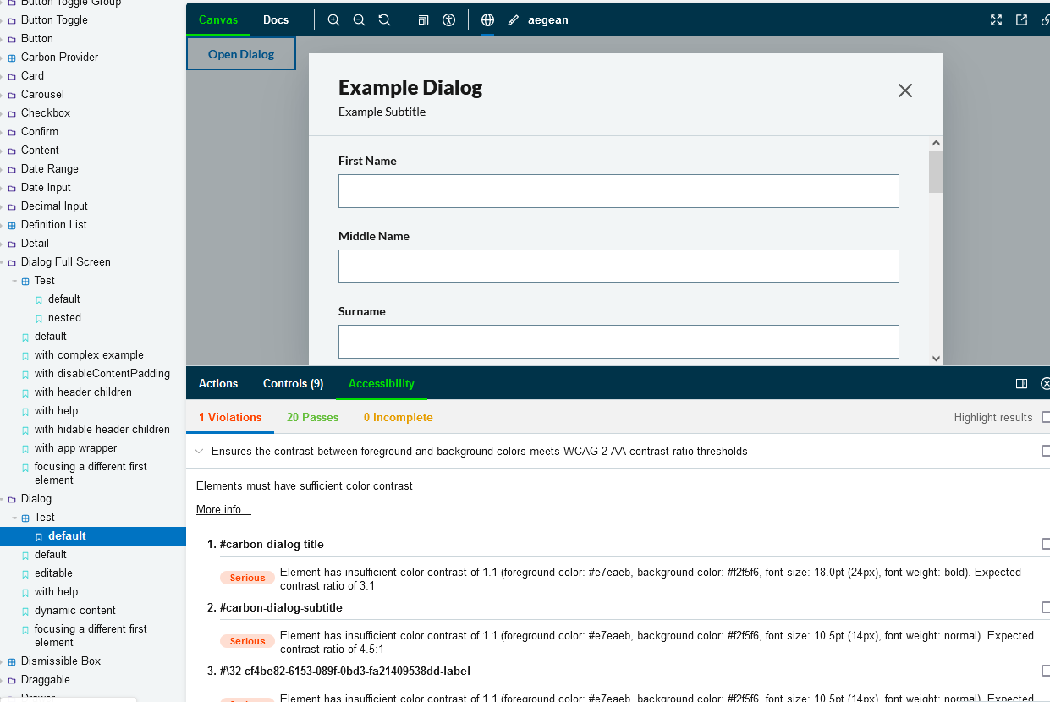Show the 1 Violations list

tap(230, 417)
